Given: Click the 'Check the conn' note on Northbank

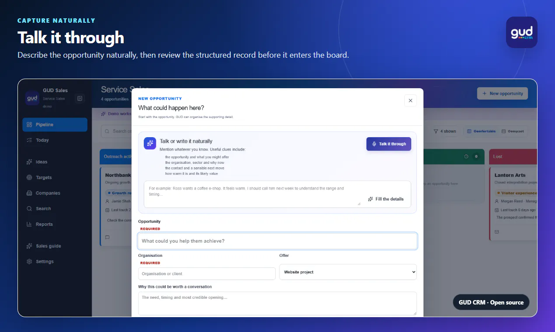Looking at the screenshot, I should pos(119,220).
